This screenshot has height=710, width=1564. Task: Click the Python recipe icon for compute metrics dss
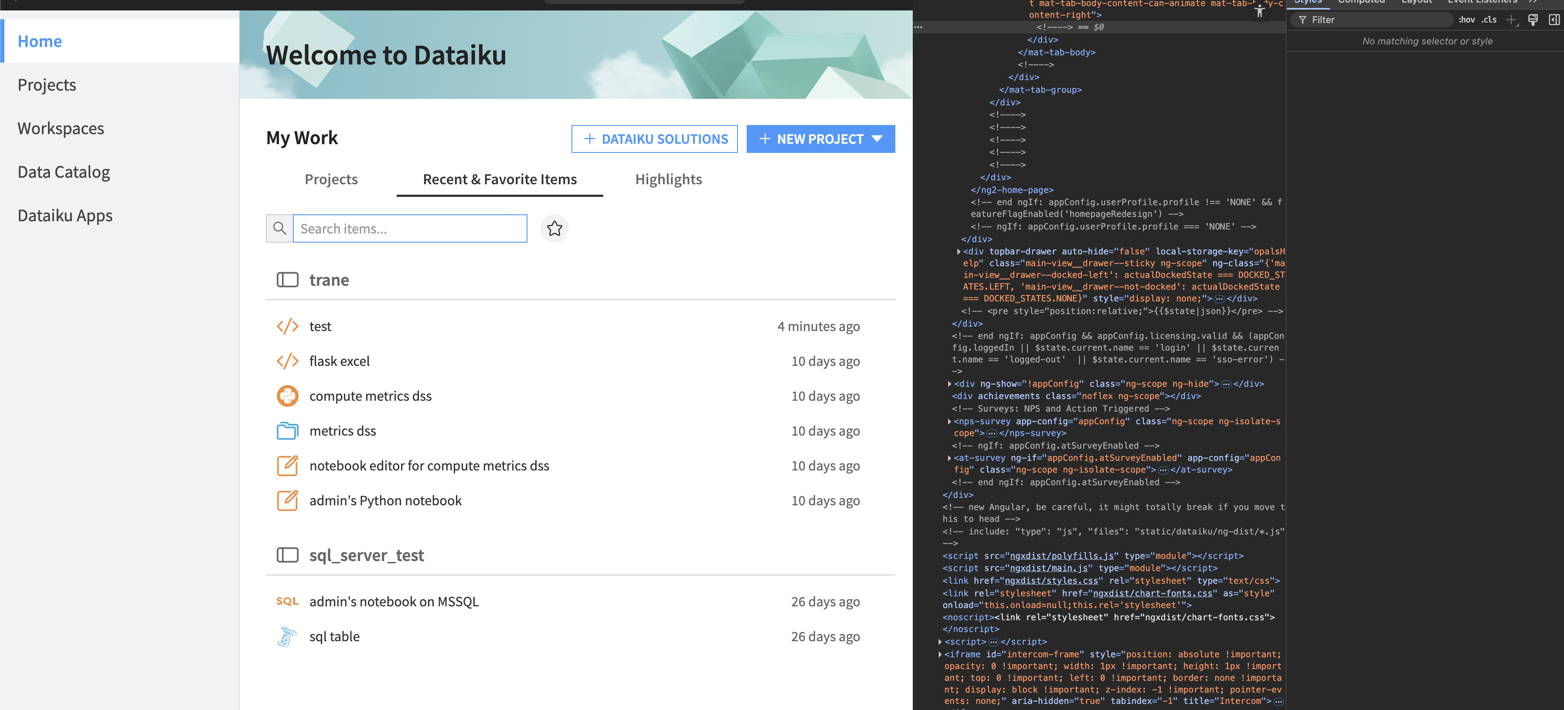tap(287, 396)
